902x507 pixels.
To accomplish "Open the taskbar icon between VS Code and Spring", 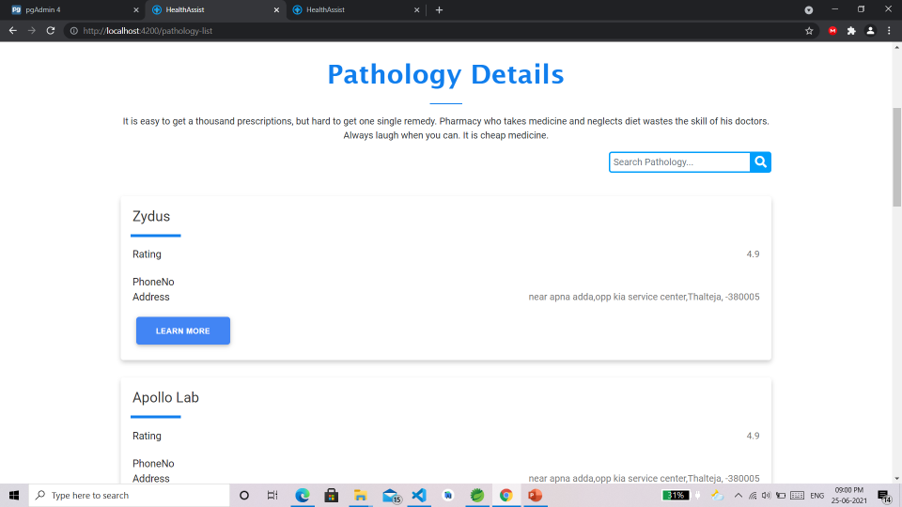I will (x=447, y=495).
